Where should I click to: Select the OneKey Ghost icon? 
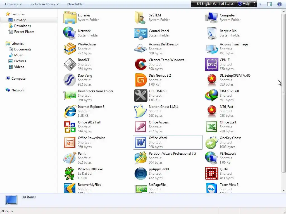(212, 142)
